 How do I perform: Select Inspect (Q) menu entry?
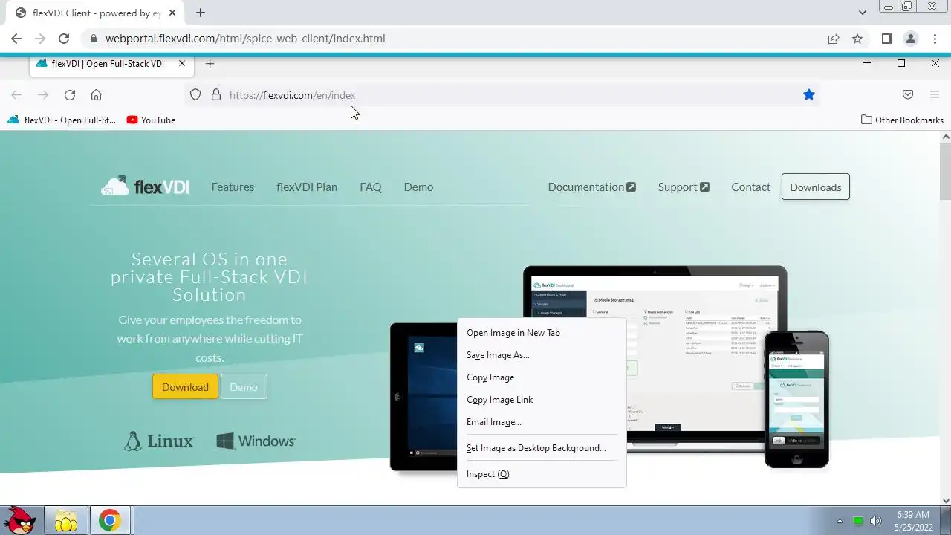pyautogui.click(x=542, y=474)
